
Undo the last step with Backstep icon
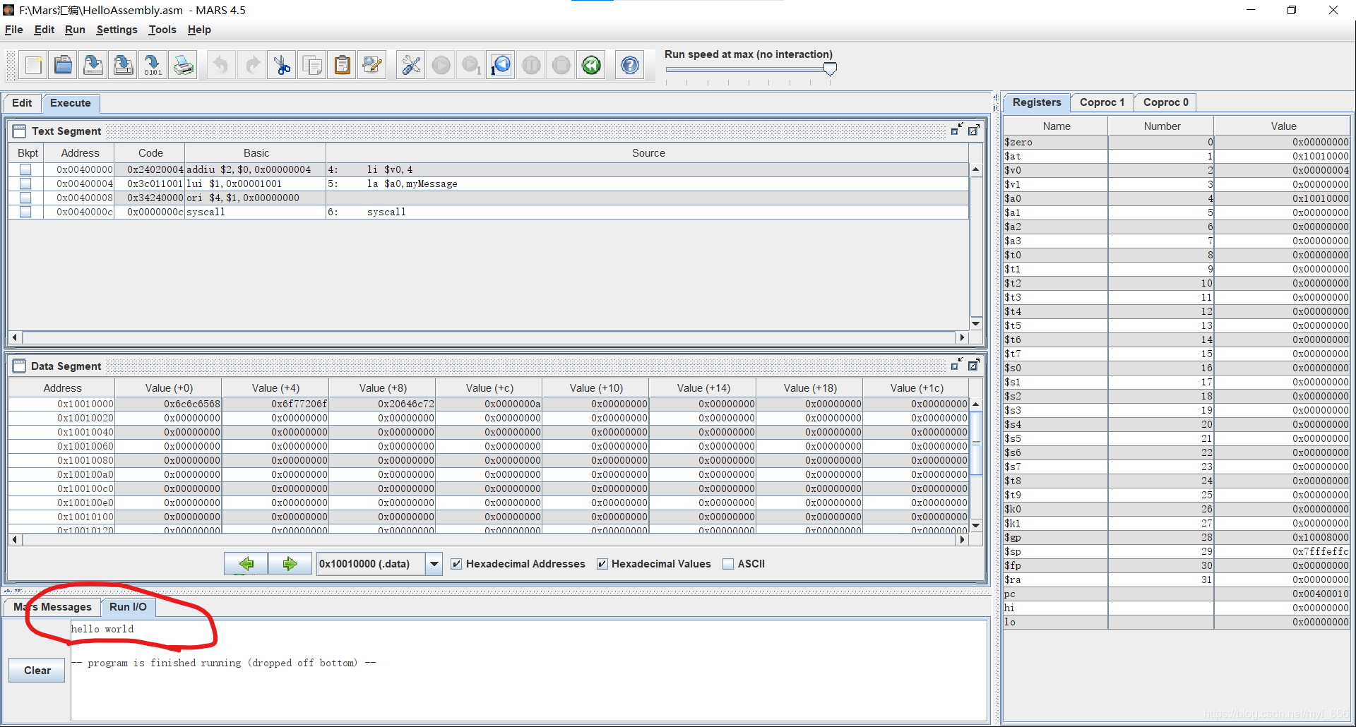point(501,66)
